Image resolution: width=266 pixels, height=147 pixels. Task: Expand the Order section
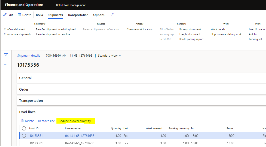(24, 89)
